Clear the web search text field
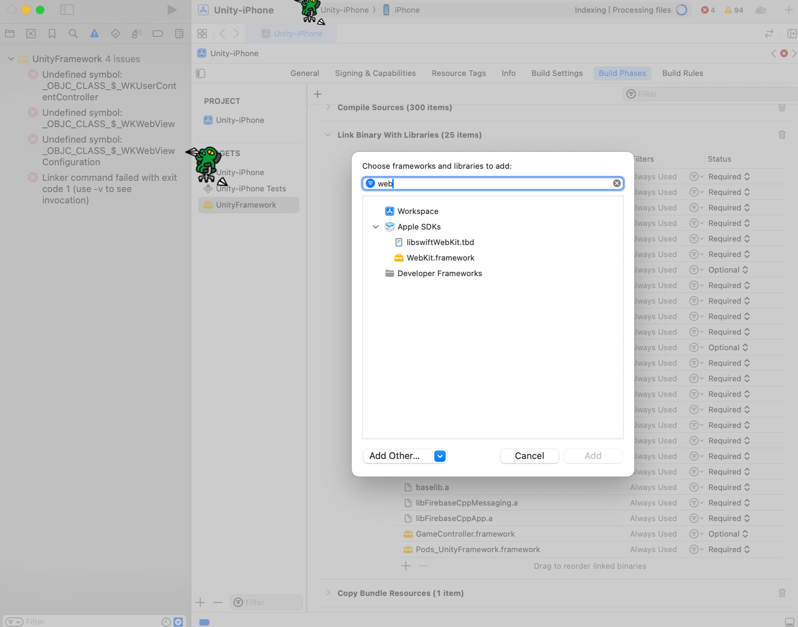The image size is (798, 627). point(616,183)
